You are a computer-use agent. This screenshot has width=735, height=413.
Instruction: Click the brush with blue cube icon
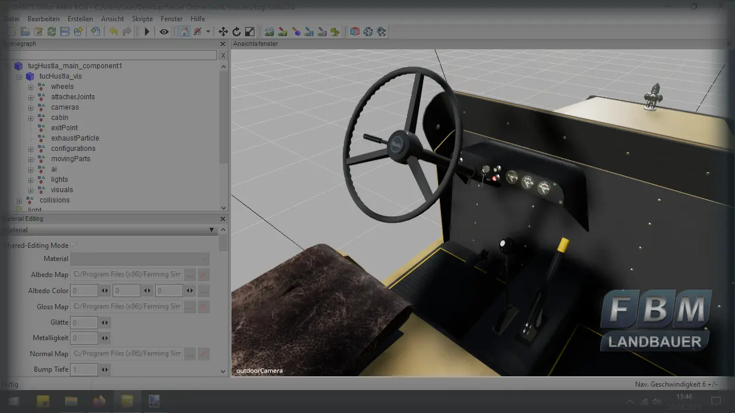[296, 32]
